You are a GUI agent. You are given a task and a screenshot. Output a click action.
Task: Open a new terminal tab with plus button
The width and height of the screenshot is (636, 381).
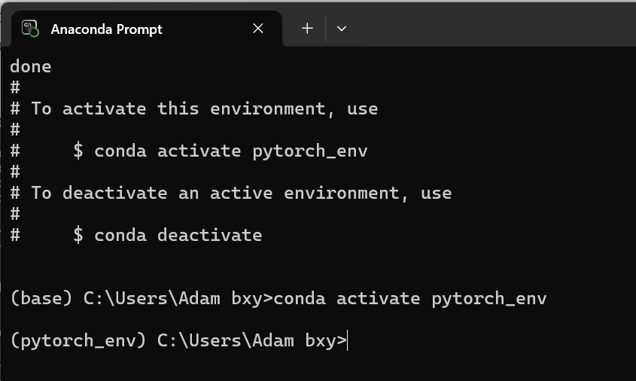(307, 29)
